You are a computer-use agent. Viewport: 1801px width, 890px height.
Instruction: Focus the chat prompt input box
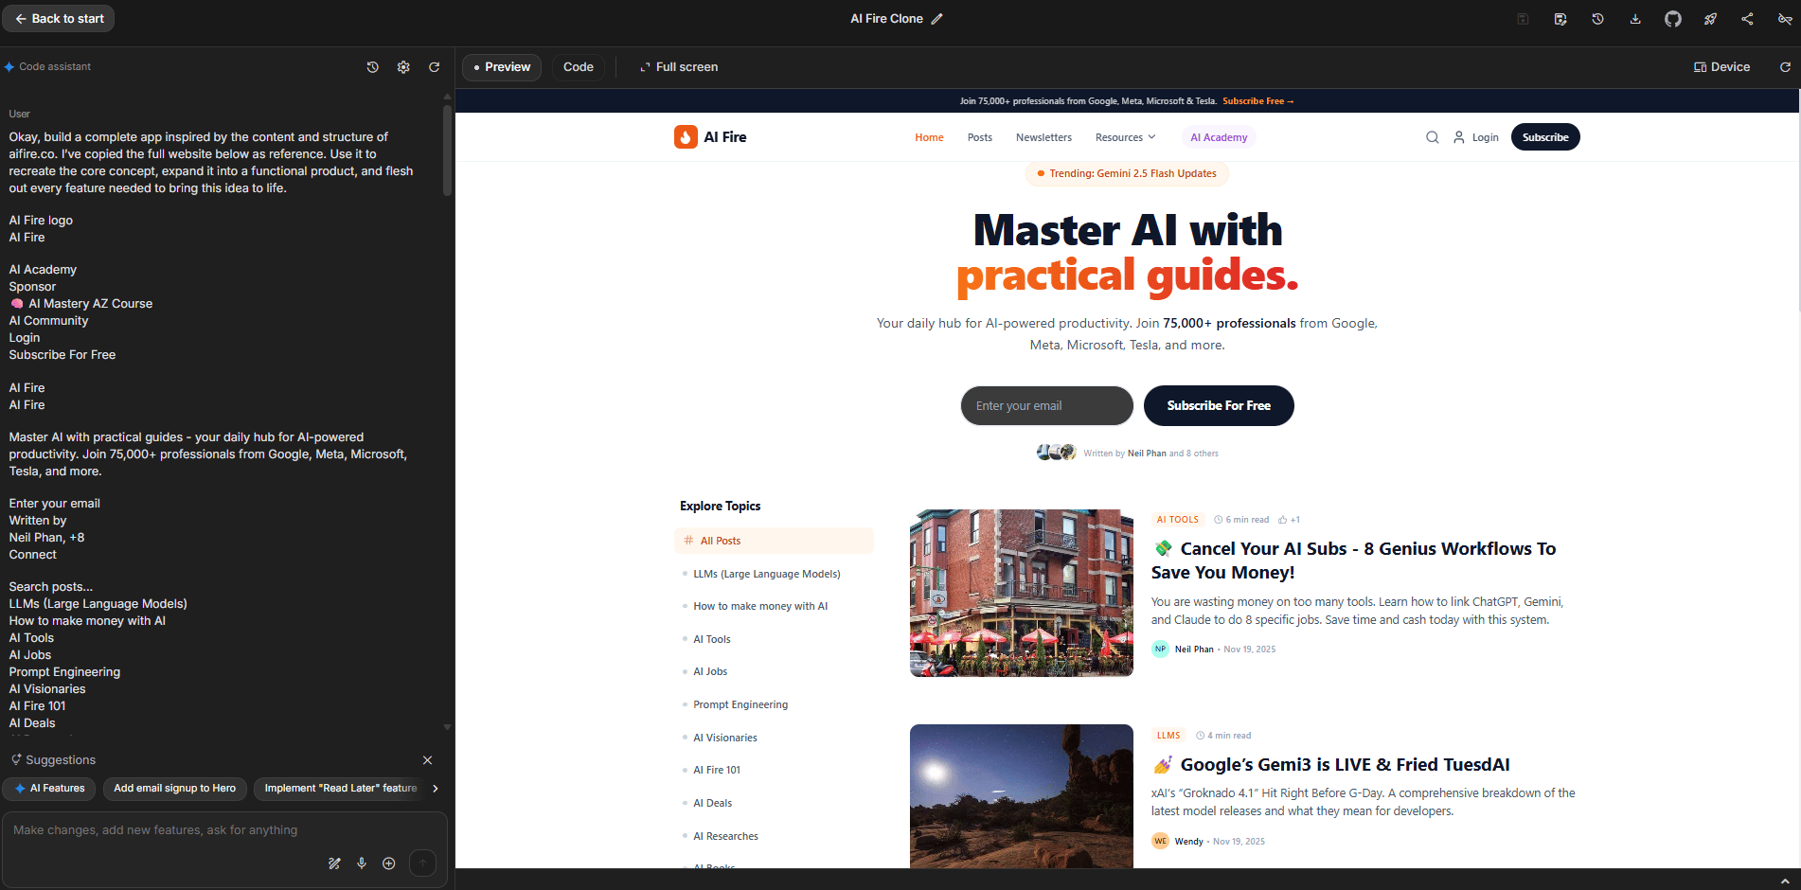(224, 830)
